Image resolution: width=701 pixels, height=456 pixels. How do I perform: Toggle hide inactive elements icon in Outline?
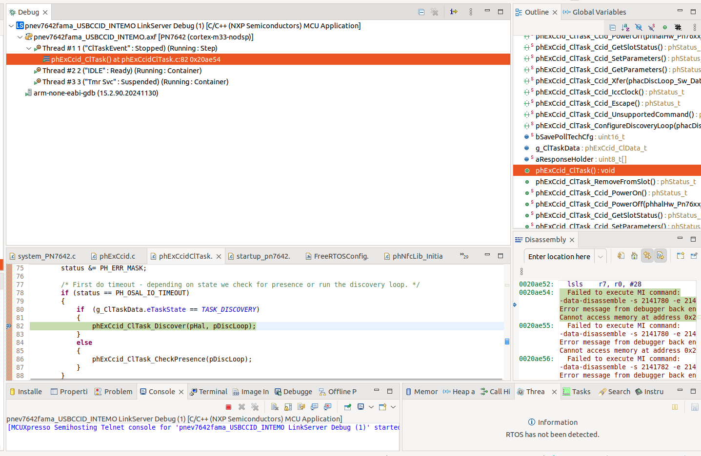coord(678,27)
